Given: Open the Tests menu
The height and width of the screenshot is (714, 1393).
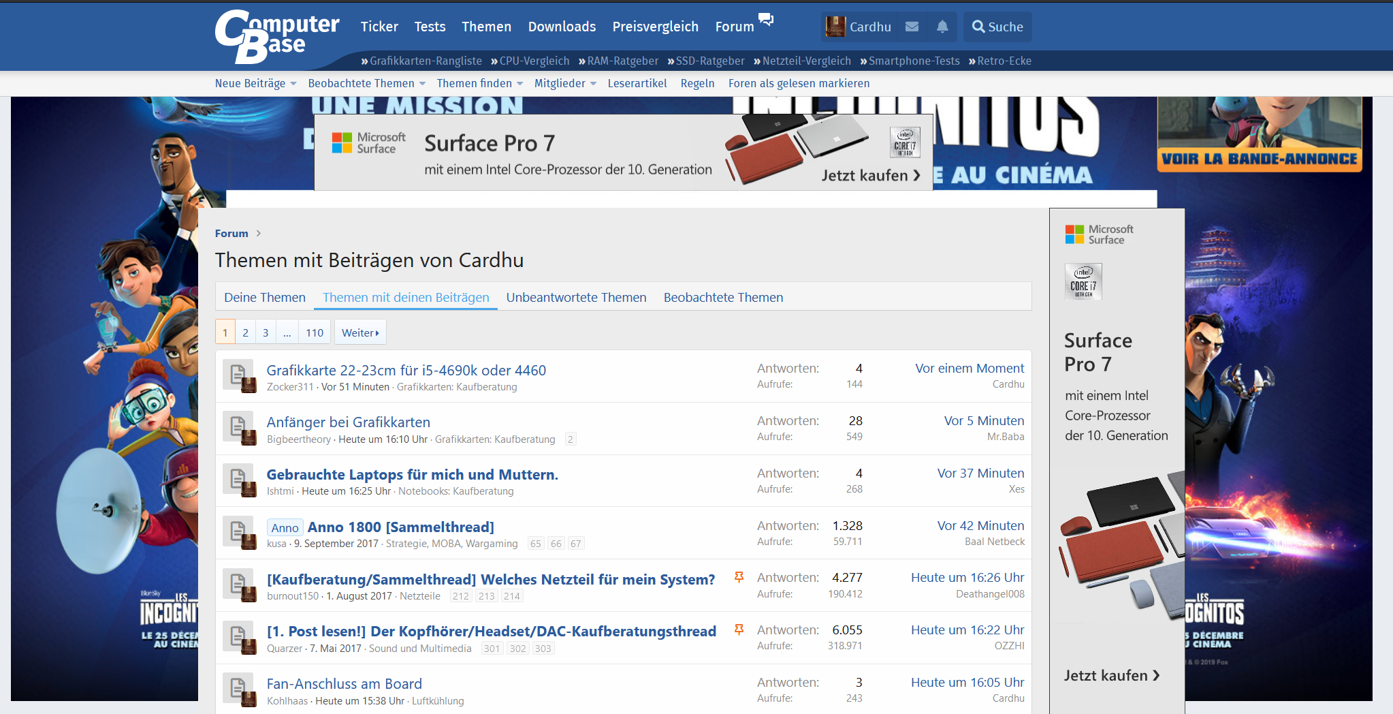Looking at the screenshot, I should [x=430, y=27].
